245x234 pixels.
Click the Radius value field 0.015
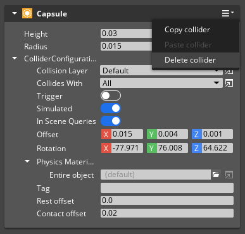pos(126,46)
